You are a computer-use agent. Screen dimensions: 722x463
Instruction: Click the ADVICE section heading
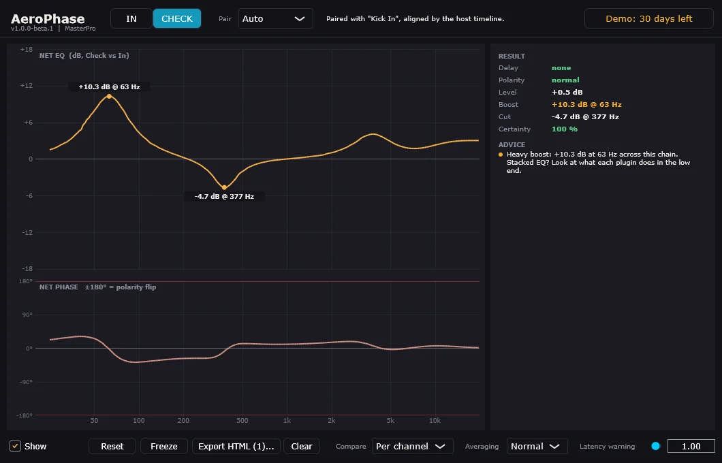pyautogui.click(x=512, y=144)
